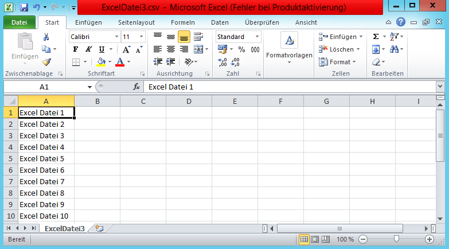This screenshot has height=249, width=449.
Task: Click the Formatvorlagen button
Action: click(x=289, y=48)
